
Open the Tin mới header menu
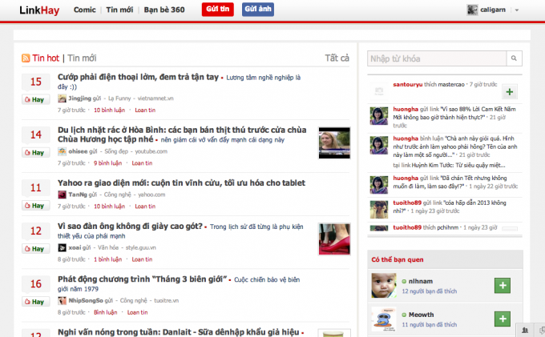tap(119, 10)
